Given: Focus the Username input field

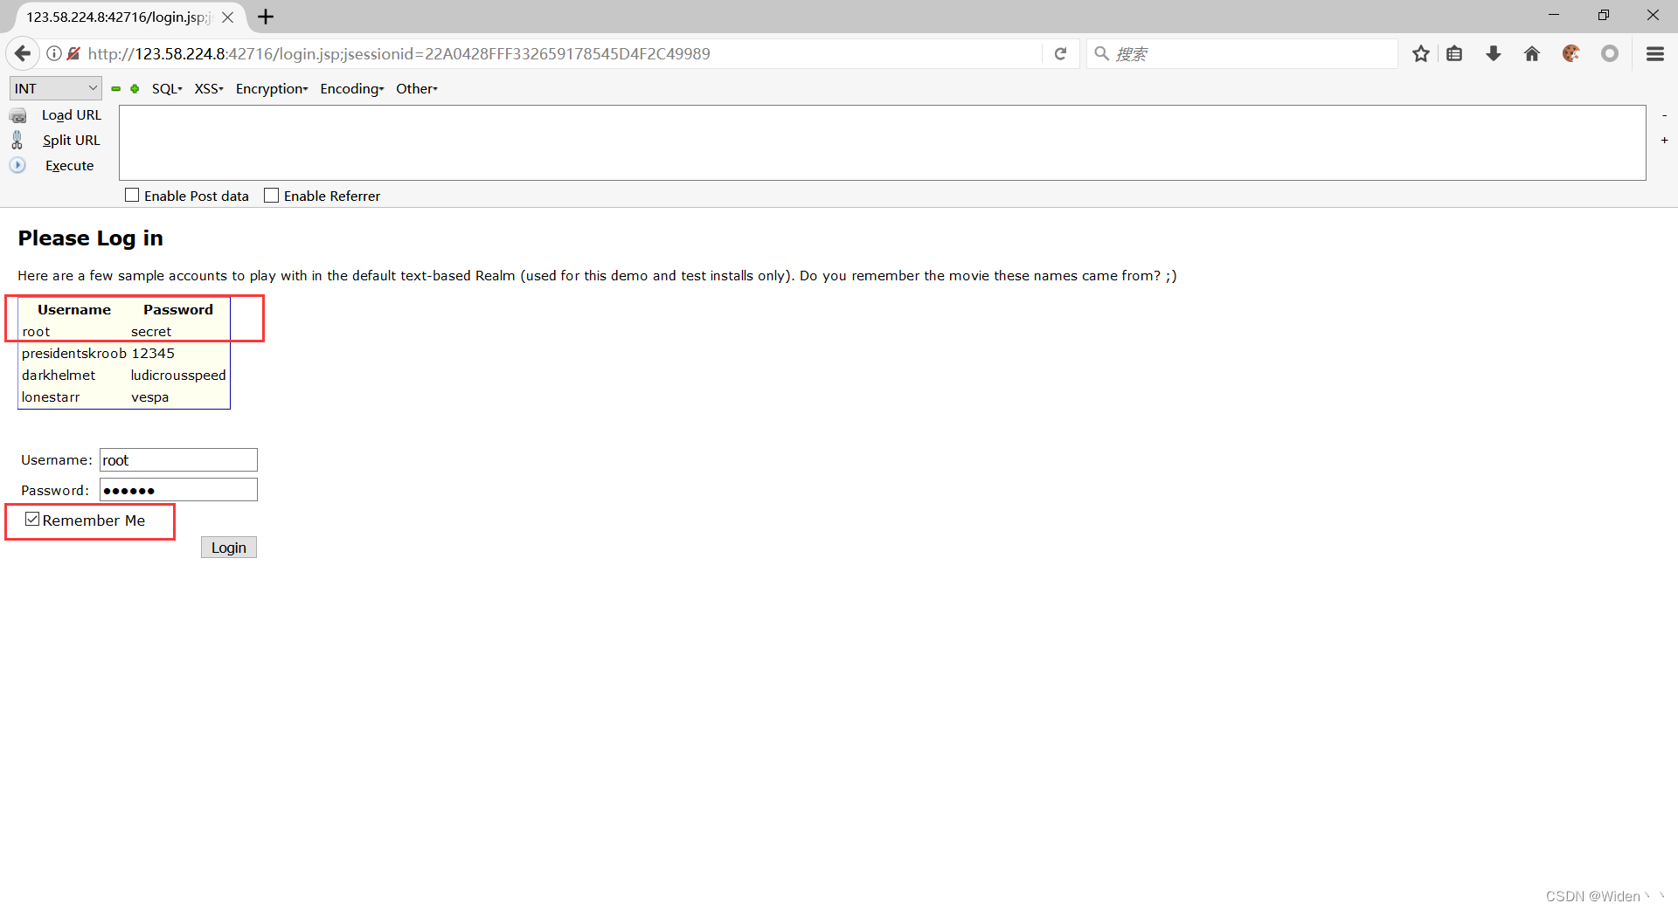Looking at the screenshot, I should [178, 460].
